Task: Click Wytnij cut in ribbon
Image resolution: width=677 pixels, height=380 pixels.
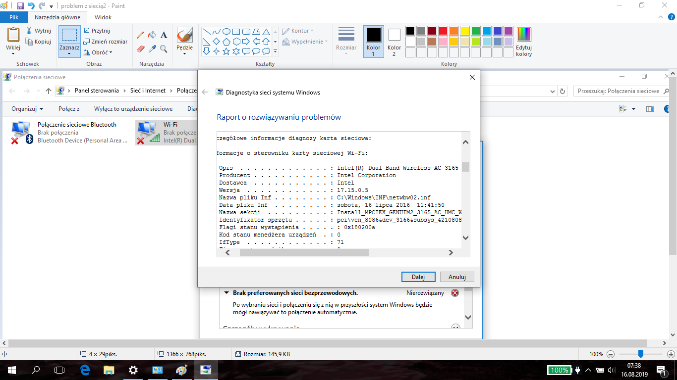Action: [x=39, y=31]
